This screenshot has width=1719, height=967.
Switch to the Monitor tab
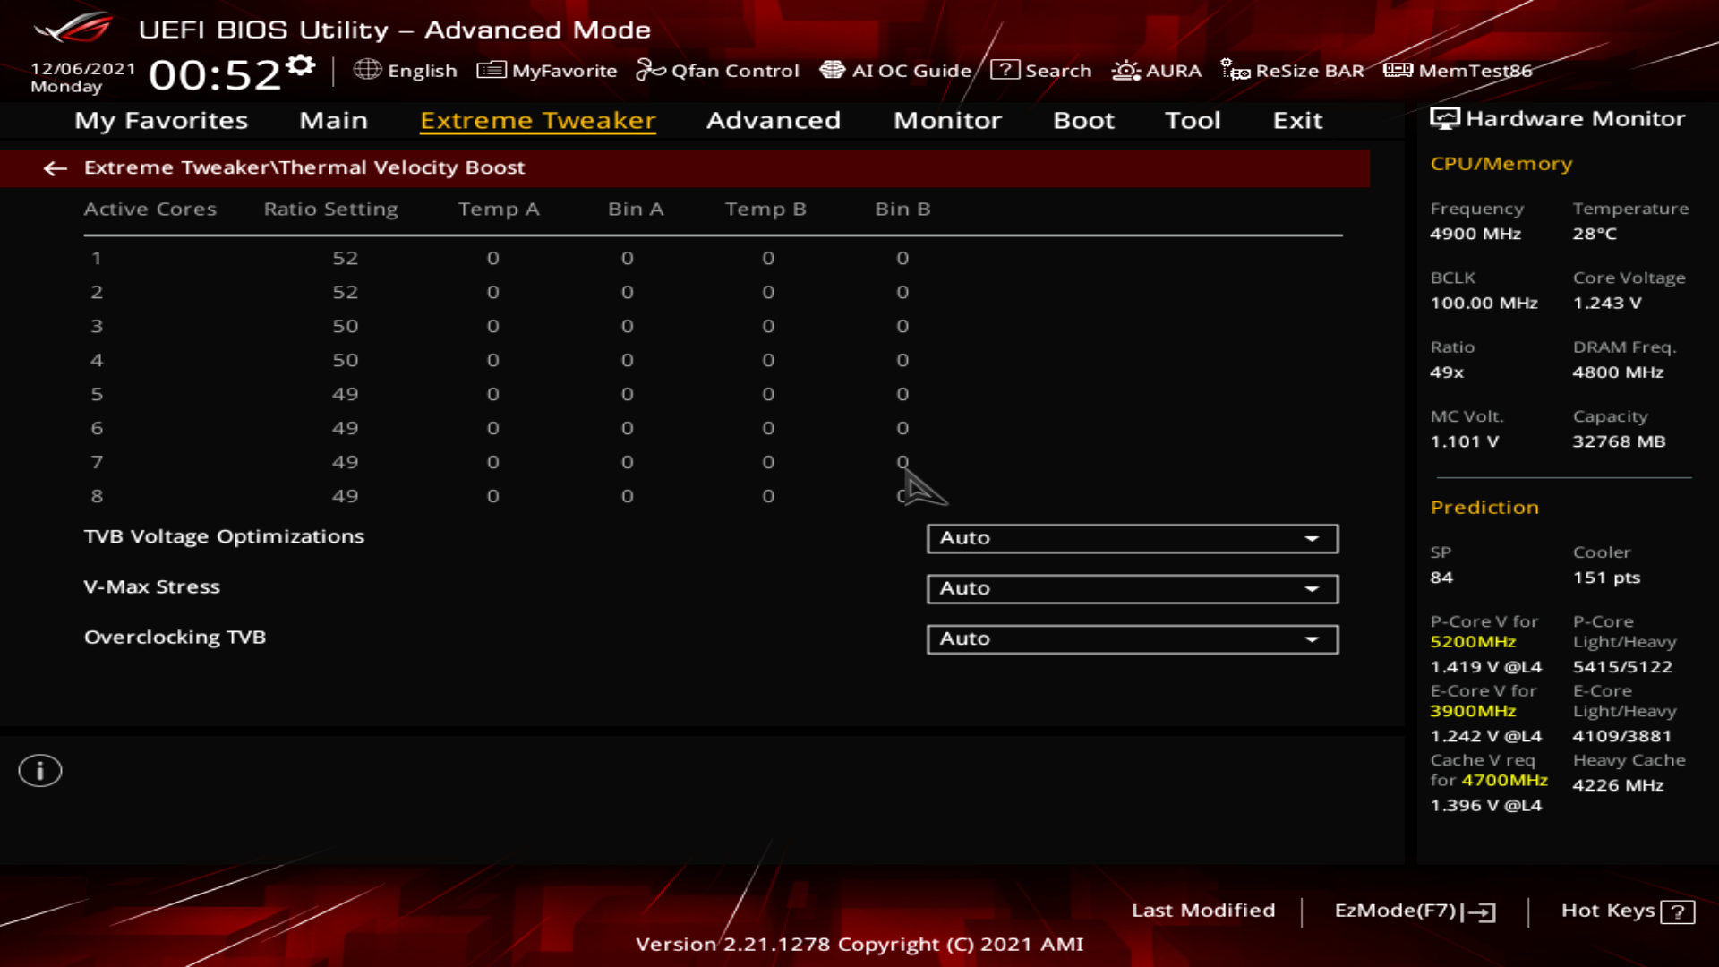(x=947, y=120)
